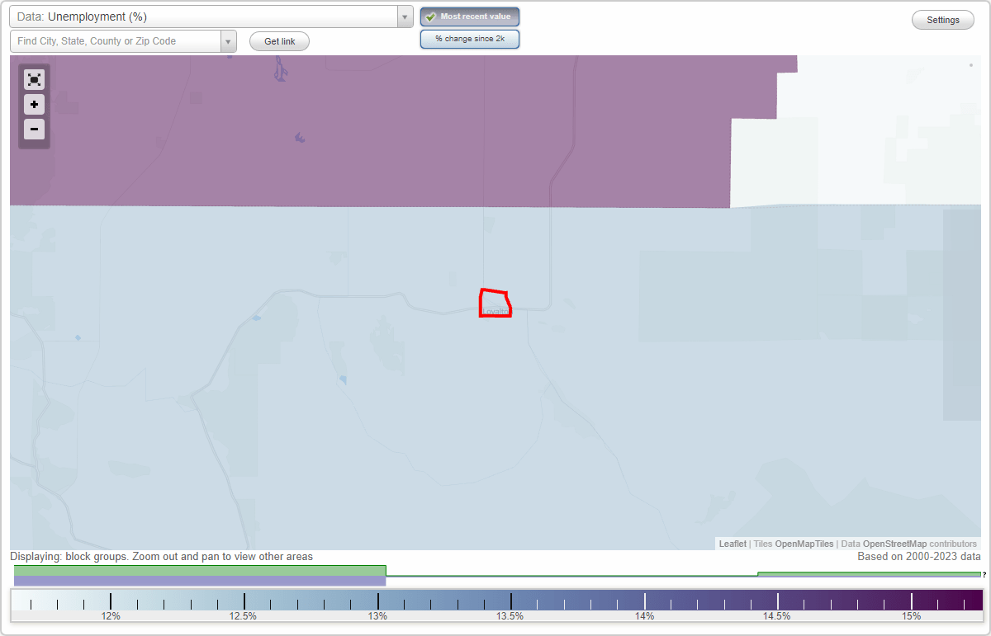Switch to the % change since 2k view
Viewport: 991px width, 636px height.
coord(470,38)
